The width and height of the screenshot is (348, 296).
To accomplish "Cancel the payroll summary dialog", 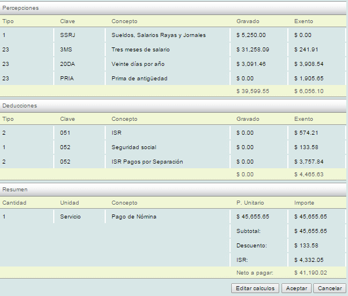I will (330, 288).
